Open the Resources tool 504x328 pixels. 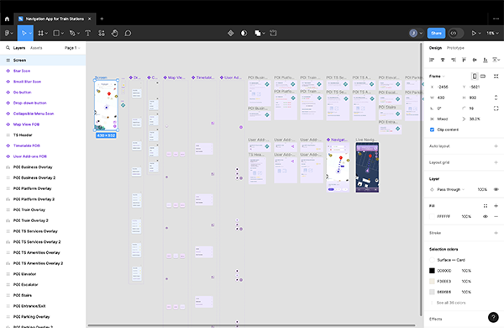102,33
